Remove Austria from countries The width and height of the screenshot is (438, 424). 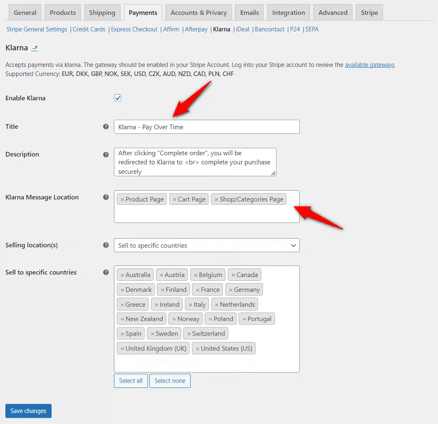point(161,275)
